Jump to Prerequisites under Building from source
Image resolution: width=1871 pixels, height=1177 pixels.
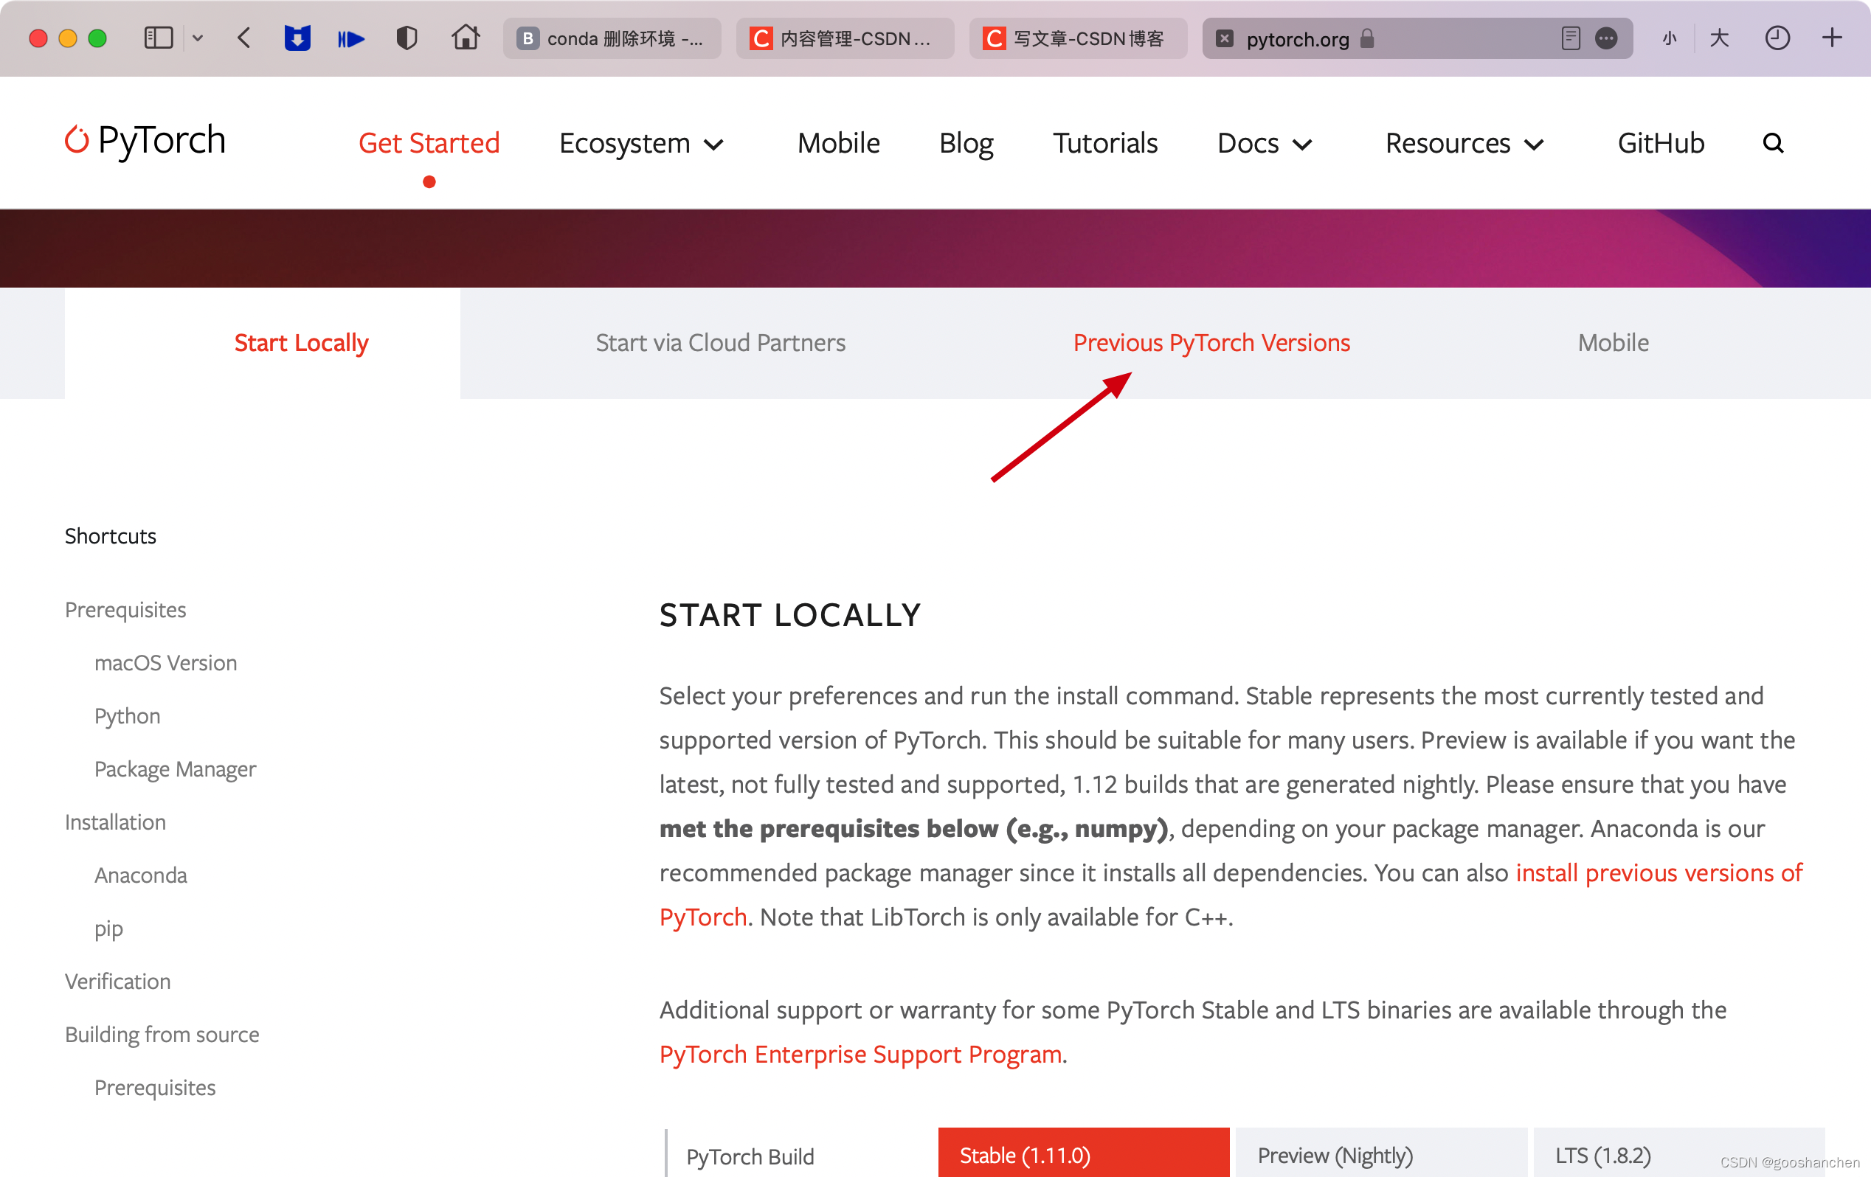point(155,1088)
